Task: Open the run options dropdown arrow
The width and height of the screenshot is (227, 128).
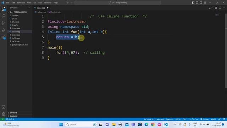Action: click(212, 8)
